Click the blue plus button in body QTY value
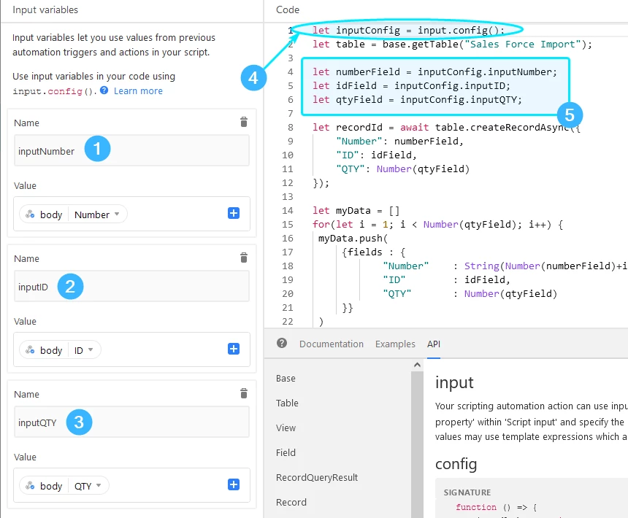The image size is (628, 518). coord(234,484)
